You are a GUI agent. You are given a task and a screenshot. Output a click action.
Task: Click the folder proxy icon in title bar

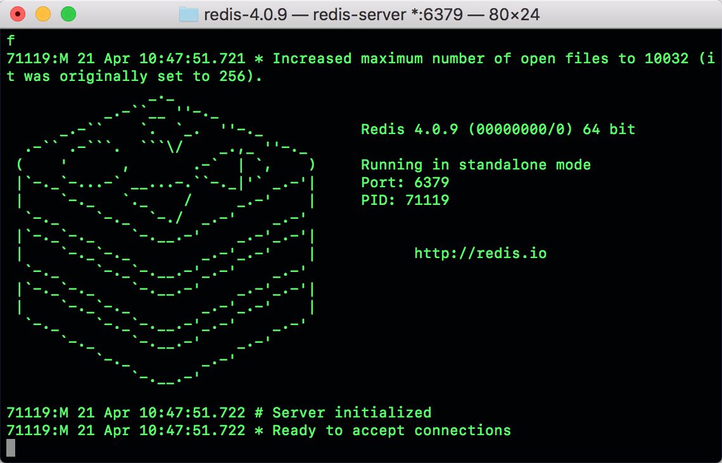click(x=188, y=14)
